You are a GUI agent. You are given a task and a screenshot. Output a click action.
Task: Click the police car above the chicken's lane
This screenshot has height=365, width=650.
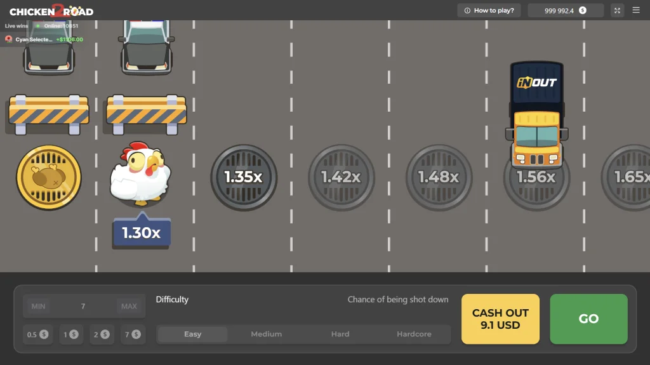click(x=147, y=47)
